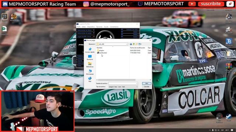Create a new folder in the file dialog
This screenshot has height=132, width=236.
pos(136,44)
